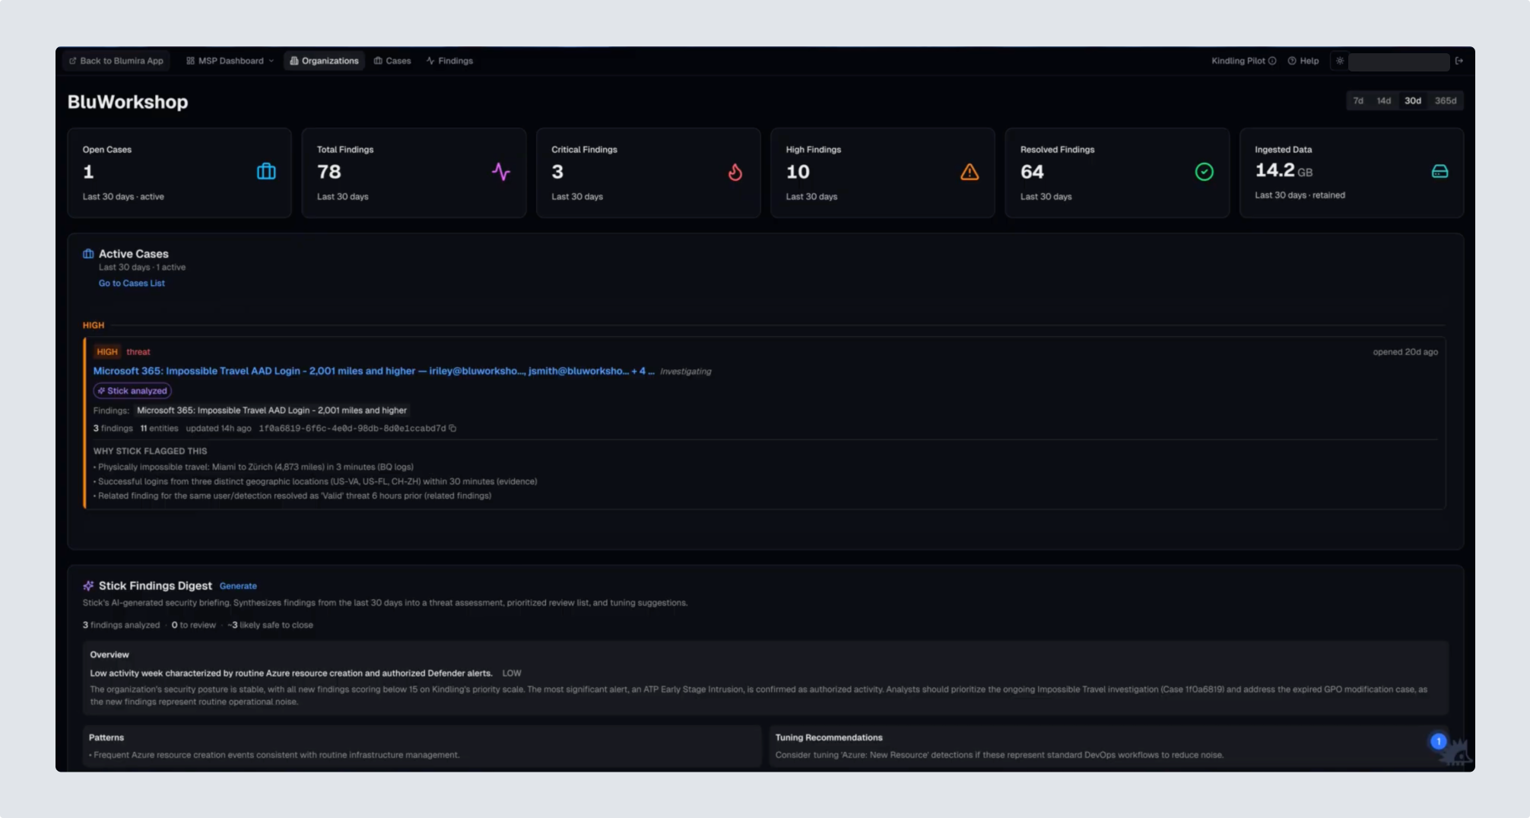Viewport: 1530px width, 818px height.
Task: Click the Total Findings value 78
Action: coord(329,172)
